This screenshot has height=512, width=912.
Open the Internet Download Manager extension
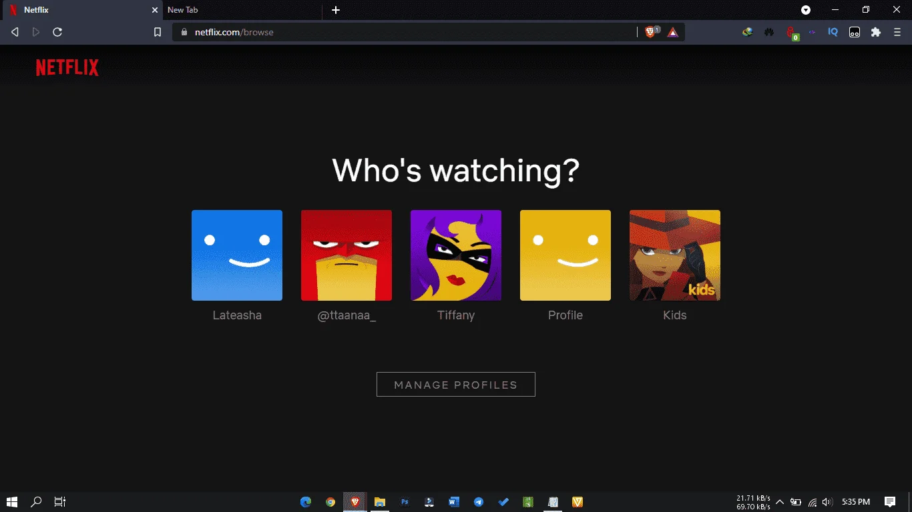(x=748, y=32)
